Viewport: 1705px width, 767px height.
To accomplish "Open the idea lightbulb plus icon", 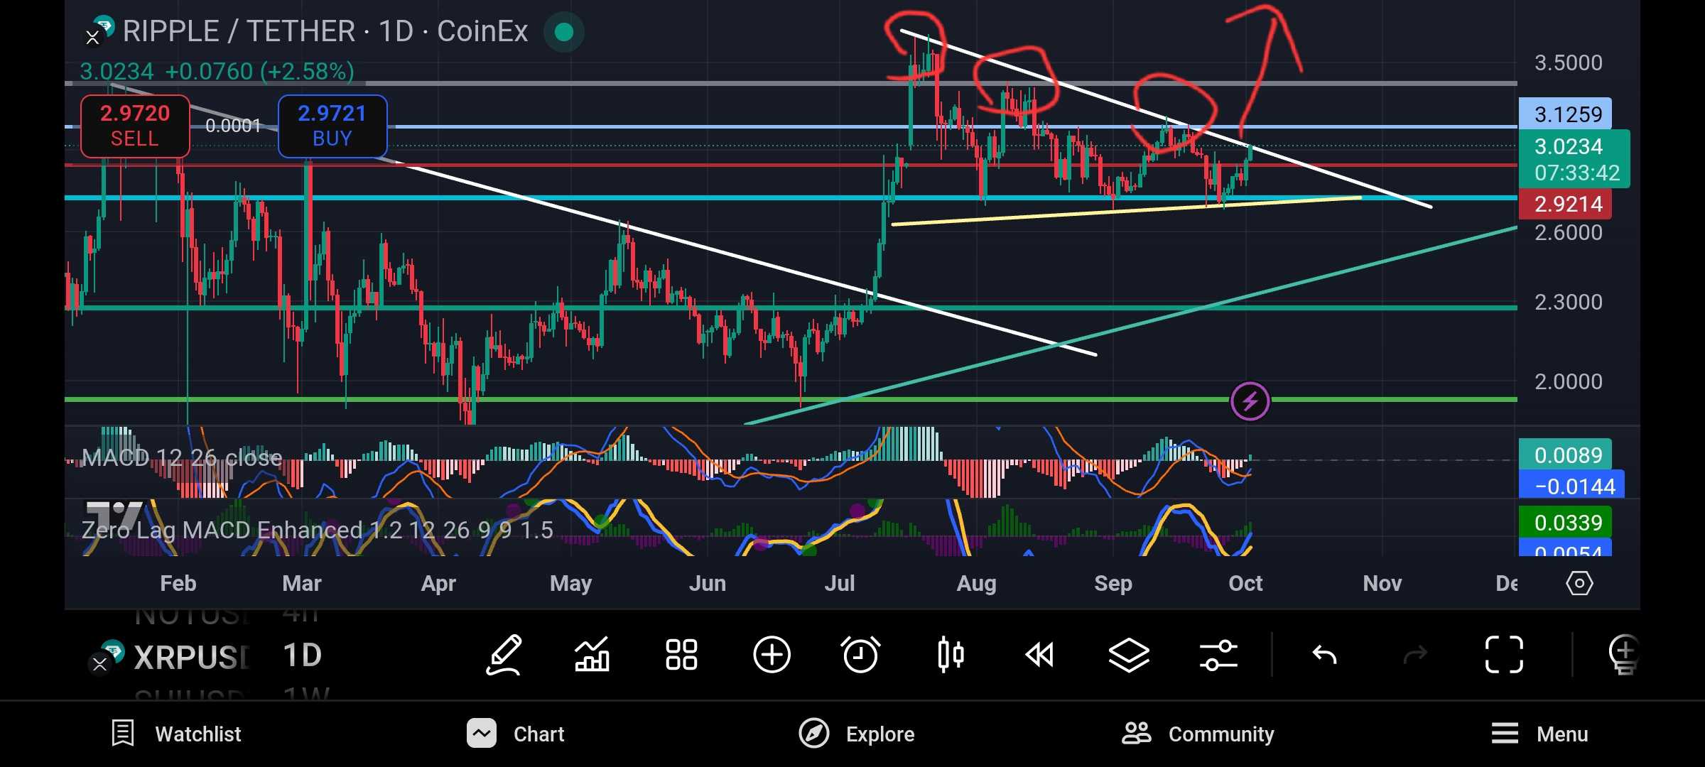I will (x=1624, y=655).
